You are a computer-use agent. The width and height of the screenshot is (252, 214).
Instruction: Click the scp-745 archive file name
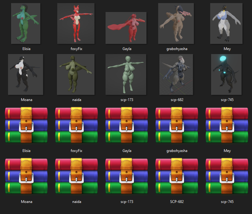coord(227,202)
